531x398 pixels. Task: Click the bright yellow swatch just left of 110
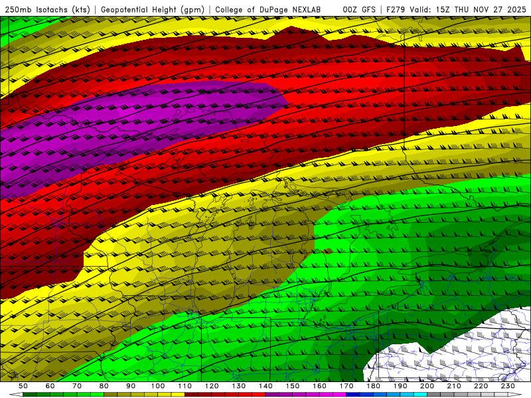coord(178,395)
